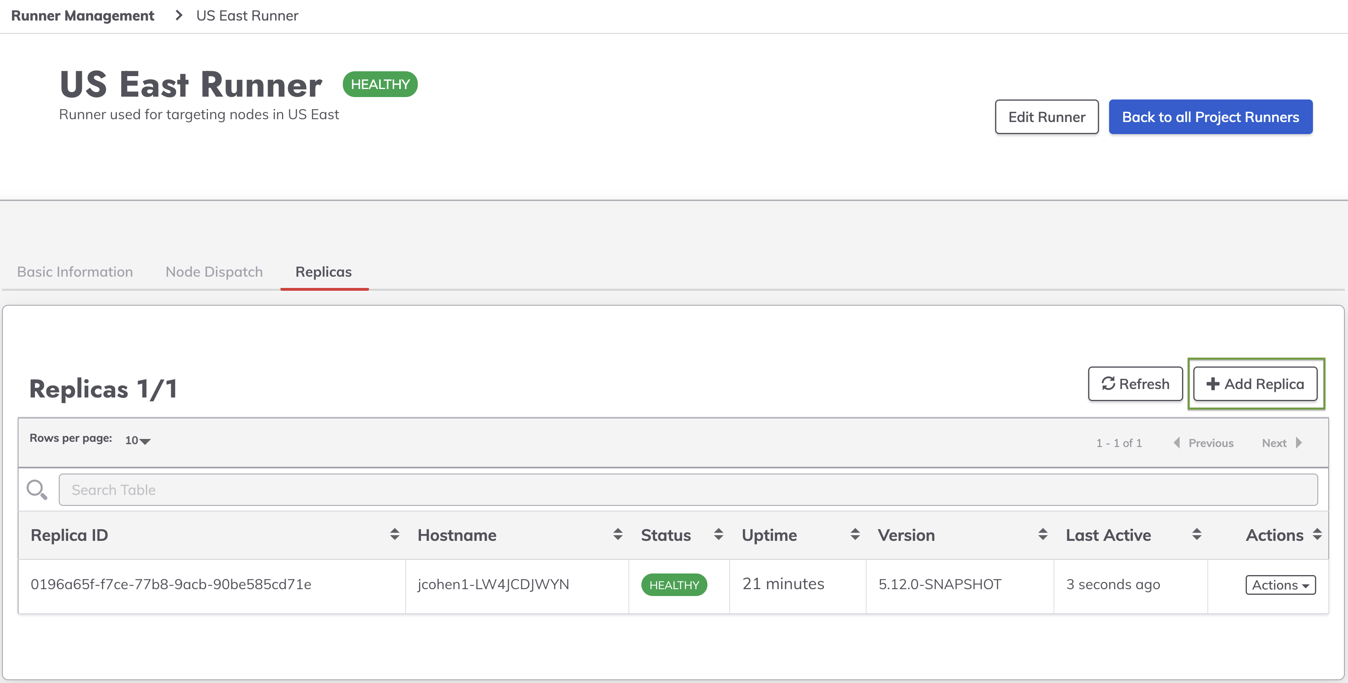Click the Add Replica button

(1255, 384)
